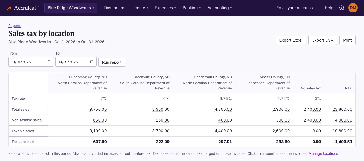
Task: Click Buncombe County taxable sales 9,100.00
Action: pos(98,131)
